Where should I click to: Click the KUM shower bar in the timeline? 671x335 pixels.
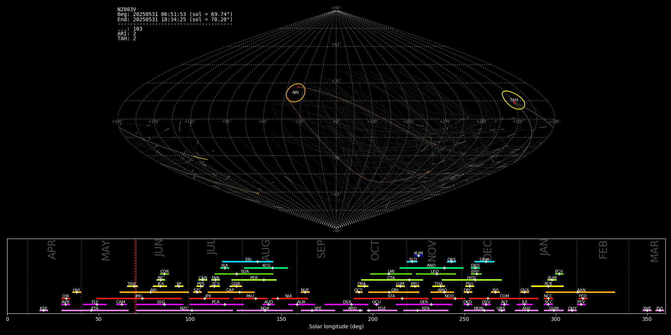[419, 256]
